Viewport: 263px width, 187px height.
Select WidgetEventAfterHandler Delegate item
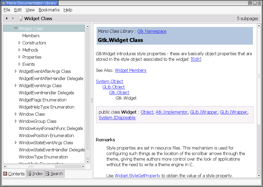(x=51, y=78)
